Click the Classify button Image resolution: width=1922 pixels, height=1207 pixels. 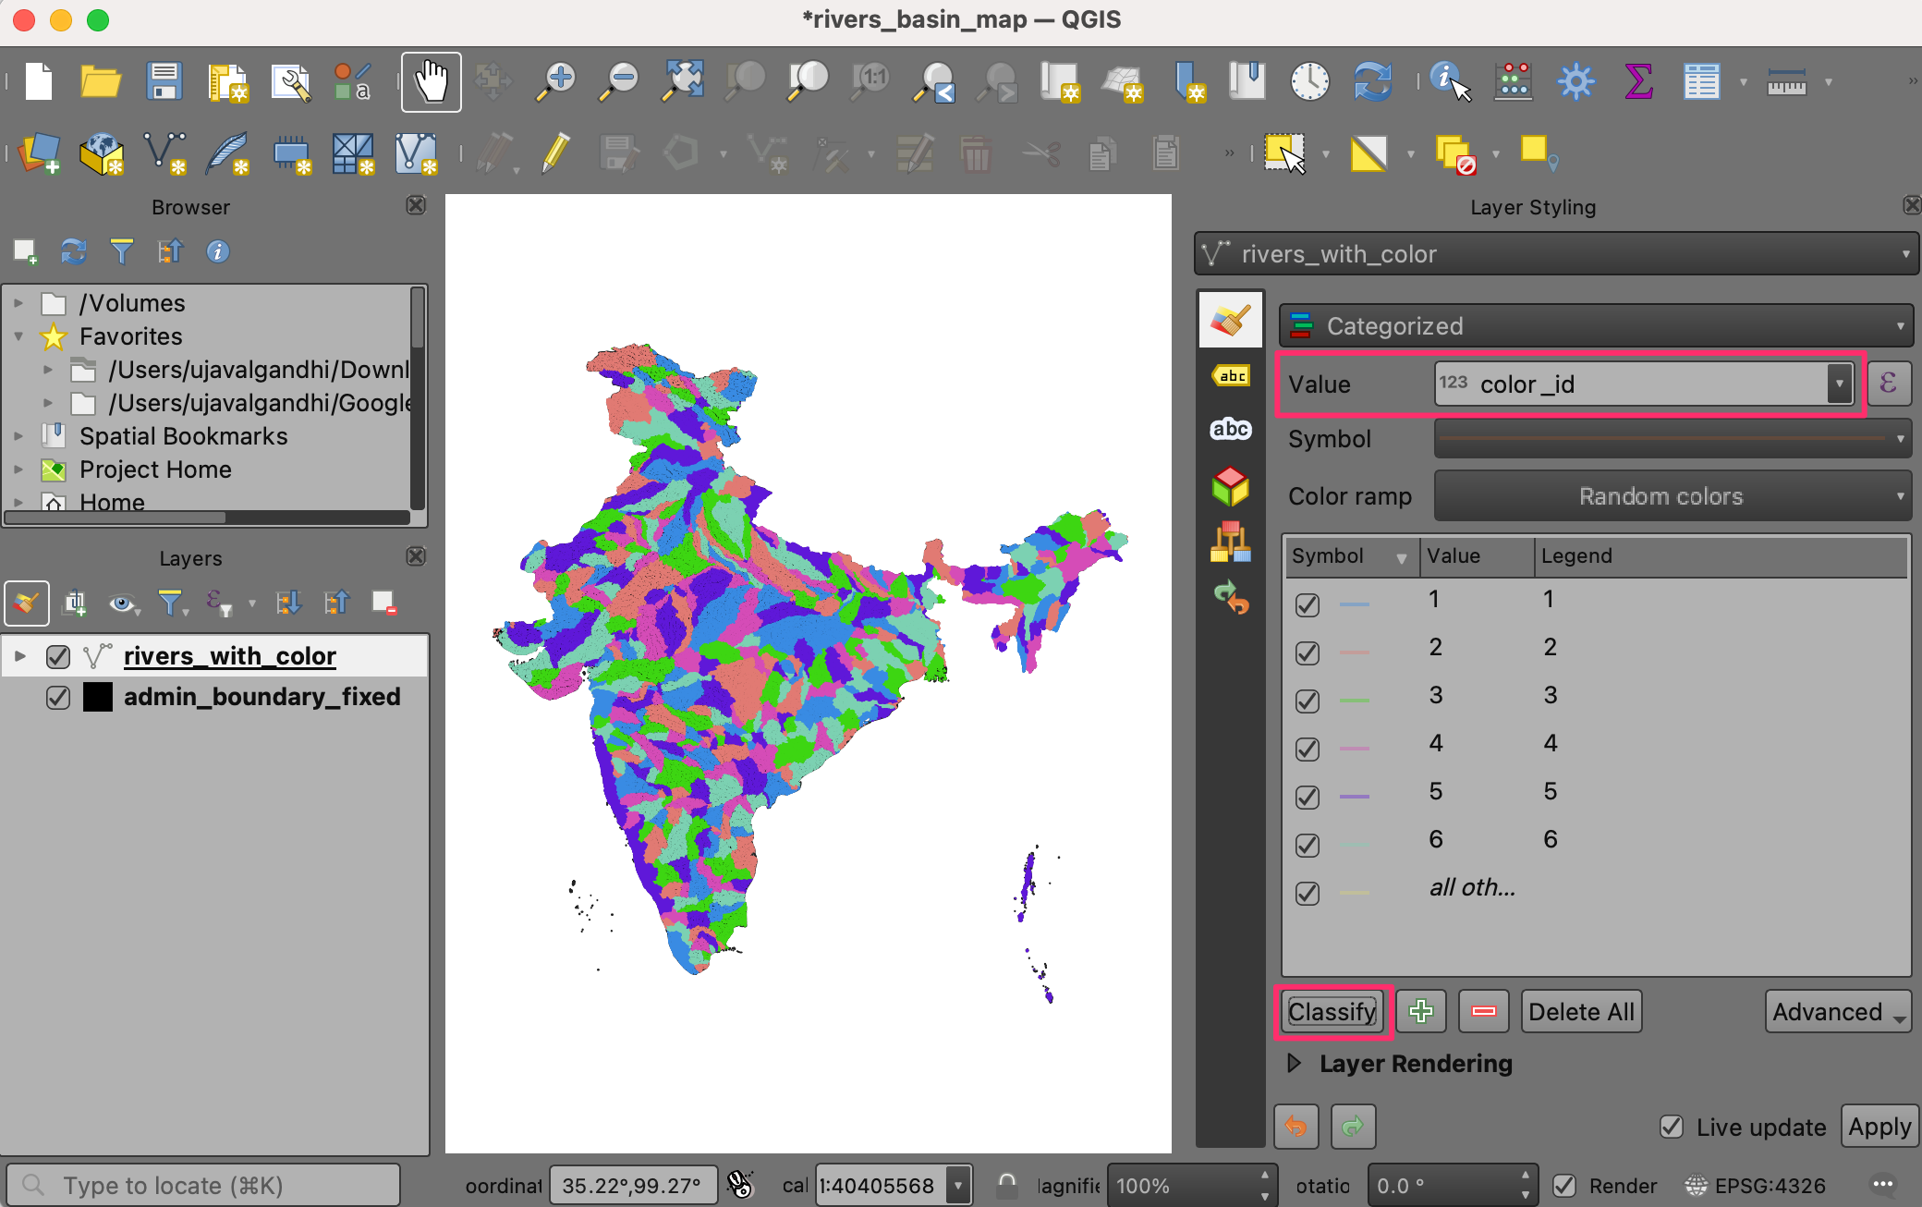(1332, 1011)
